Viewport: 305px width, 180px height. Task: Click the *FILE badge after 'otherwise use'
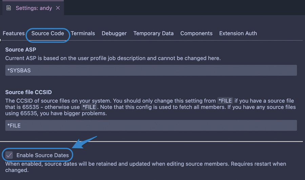click(x=89, y=107)
